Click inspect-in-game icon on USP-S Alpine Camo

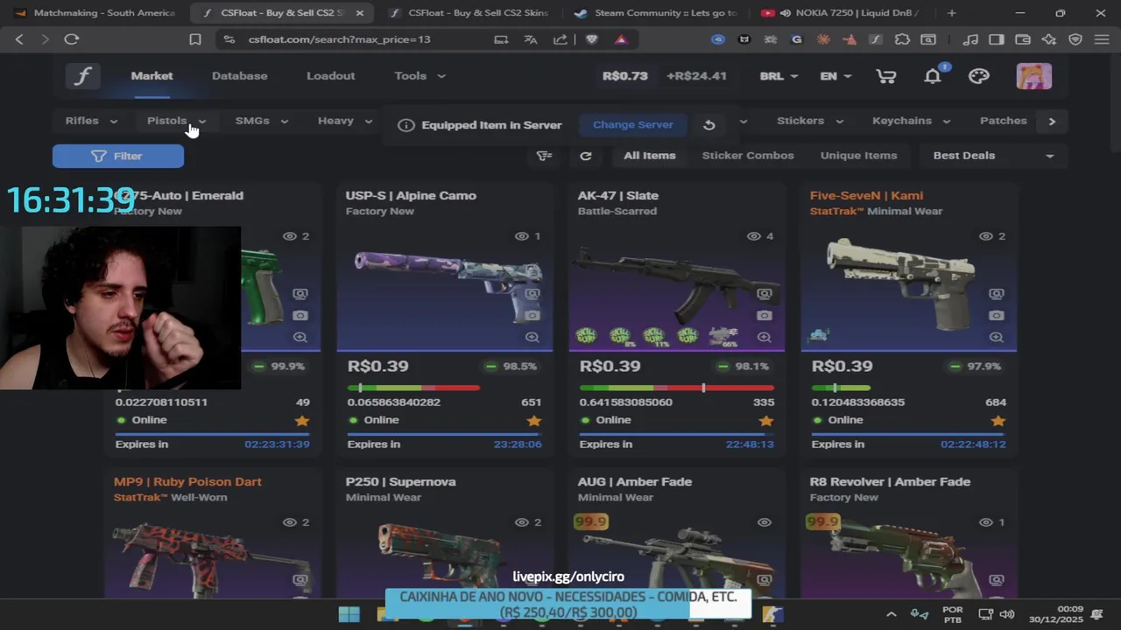point(532,294)
